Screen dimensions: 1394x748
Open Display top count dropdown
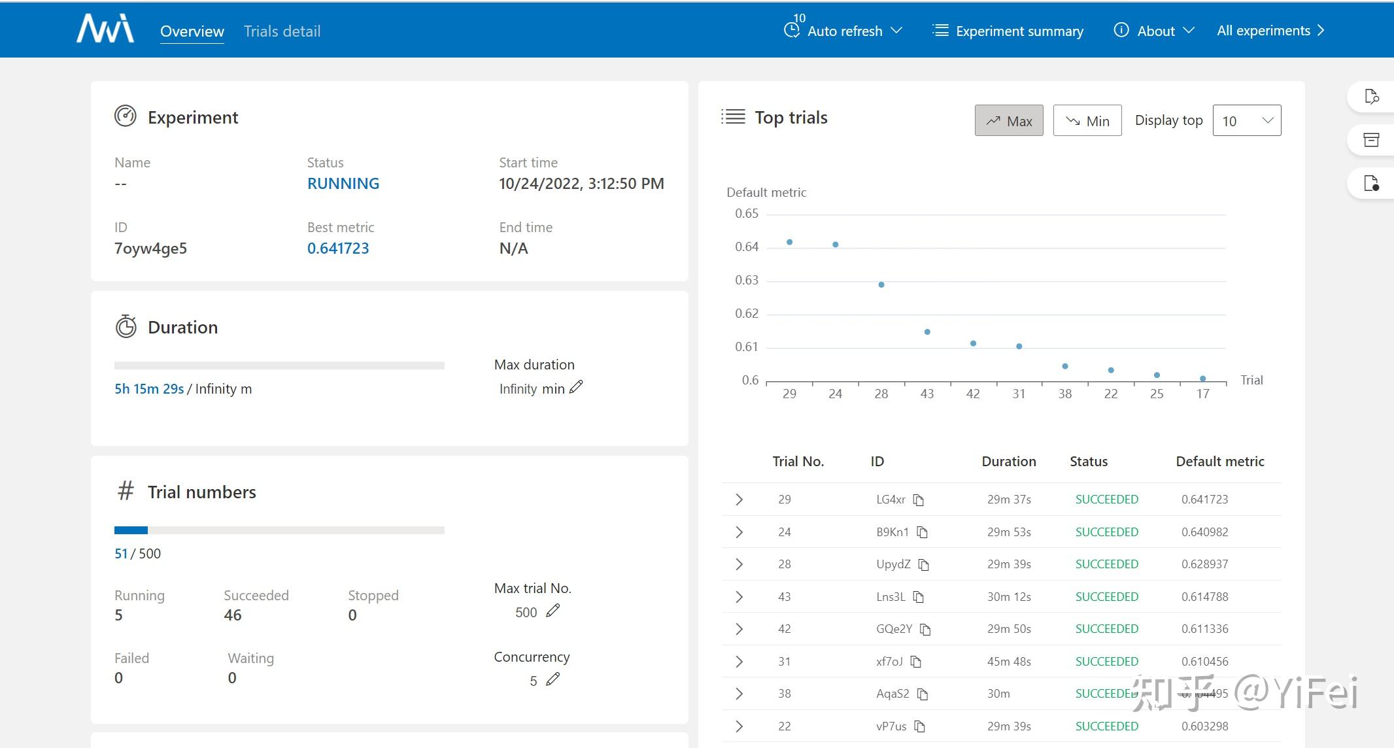(x=1246, y=121)
